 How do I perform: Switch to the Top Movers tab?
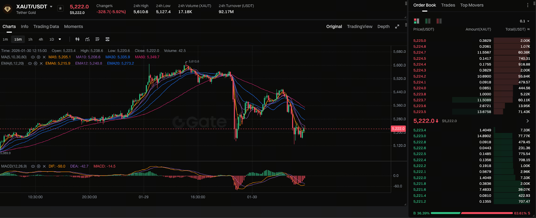(x=472, y=5)
